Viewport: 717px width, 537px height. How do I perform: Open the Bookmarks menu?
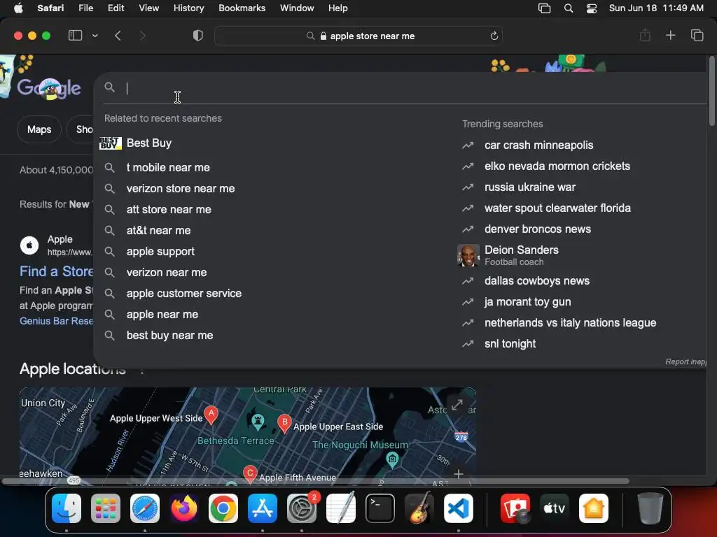(x=242, y=8)
